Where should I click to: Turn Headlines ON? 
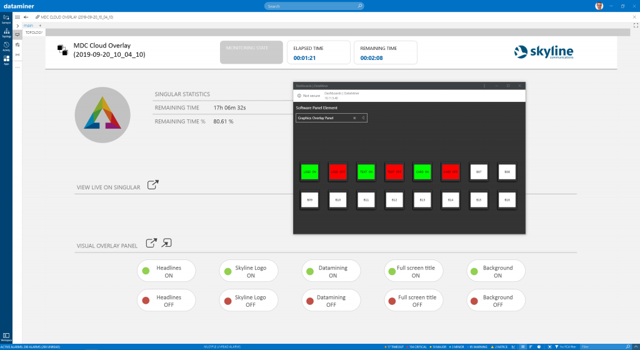[166, 271]
